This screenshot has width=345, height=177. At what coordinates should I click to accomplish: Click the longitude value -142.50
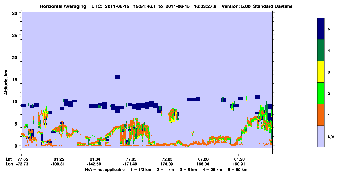[94, 164]
